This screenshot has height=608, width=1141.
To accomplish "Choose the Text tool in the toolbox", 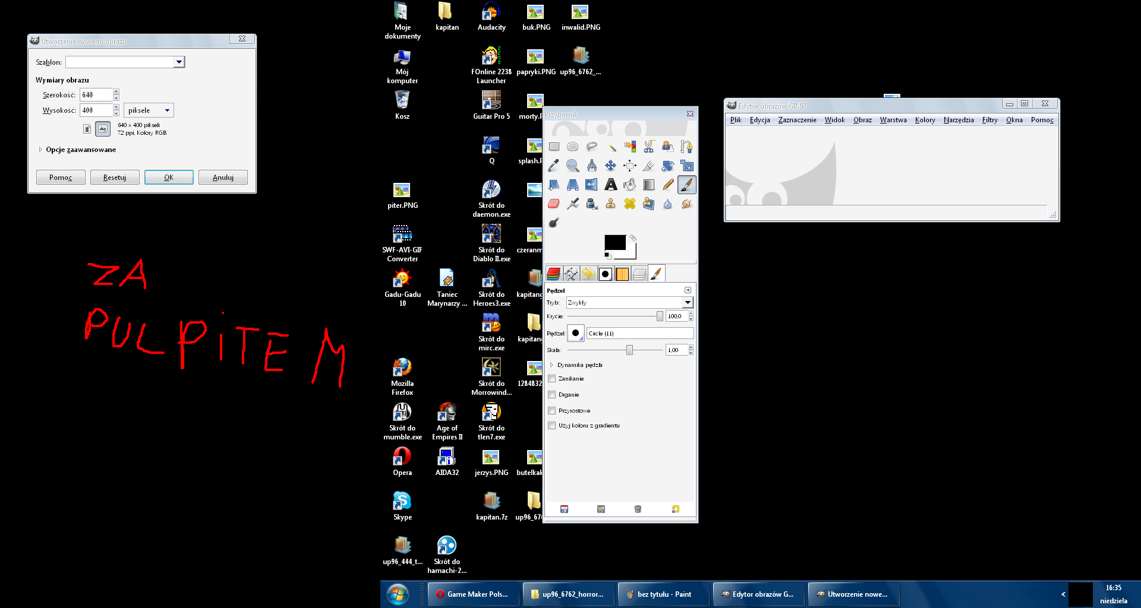I will coord(610,185).
